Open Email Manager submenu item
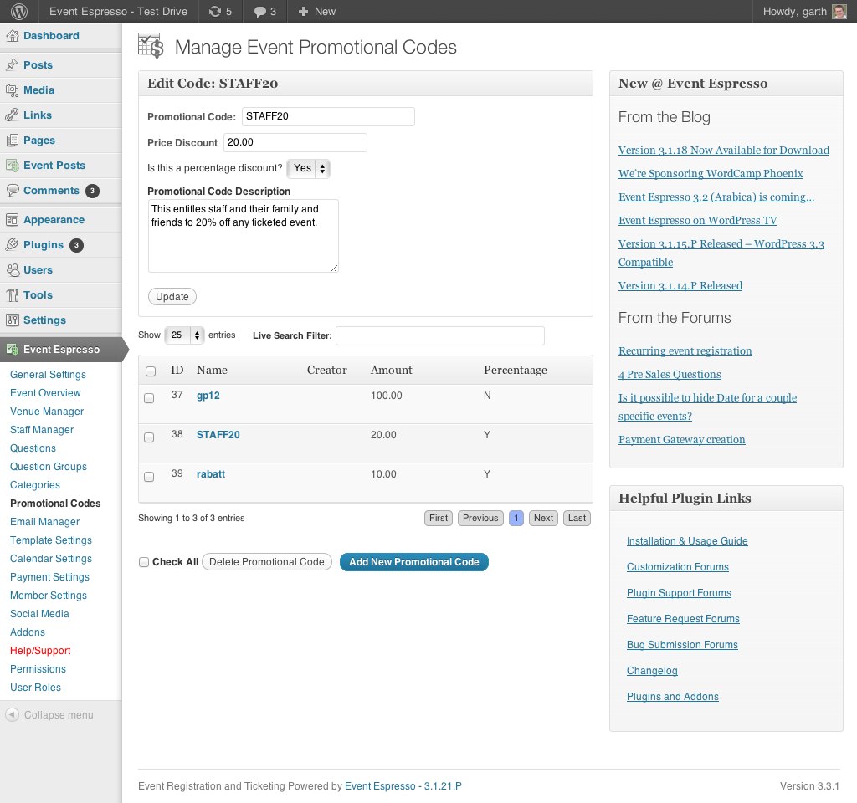 pos(45,522)
